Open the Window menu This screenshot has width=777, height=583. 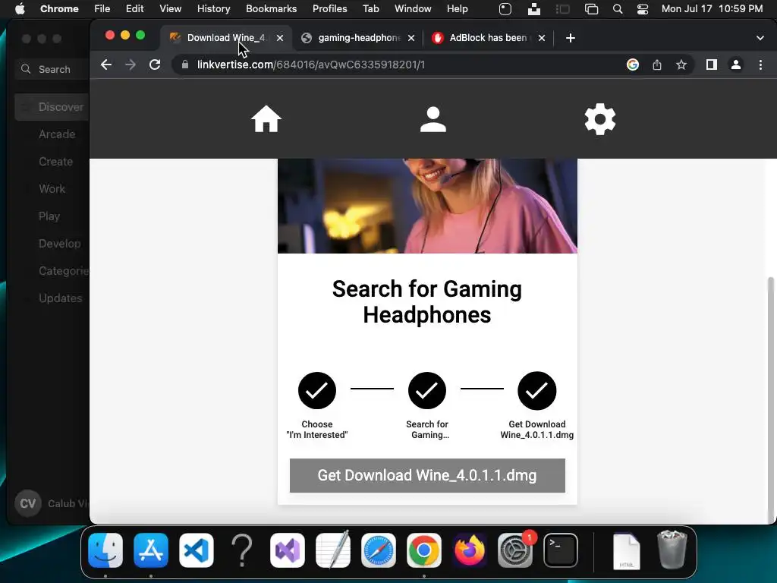tap(413, 9)
